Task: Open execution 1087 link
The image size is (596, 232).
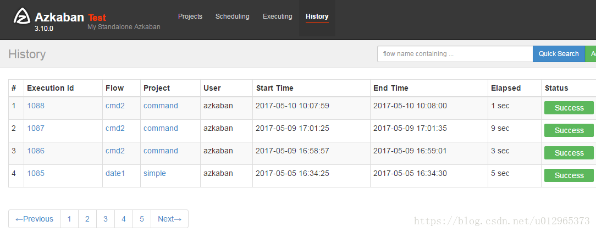Action: pos(36,128)
